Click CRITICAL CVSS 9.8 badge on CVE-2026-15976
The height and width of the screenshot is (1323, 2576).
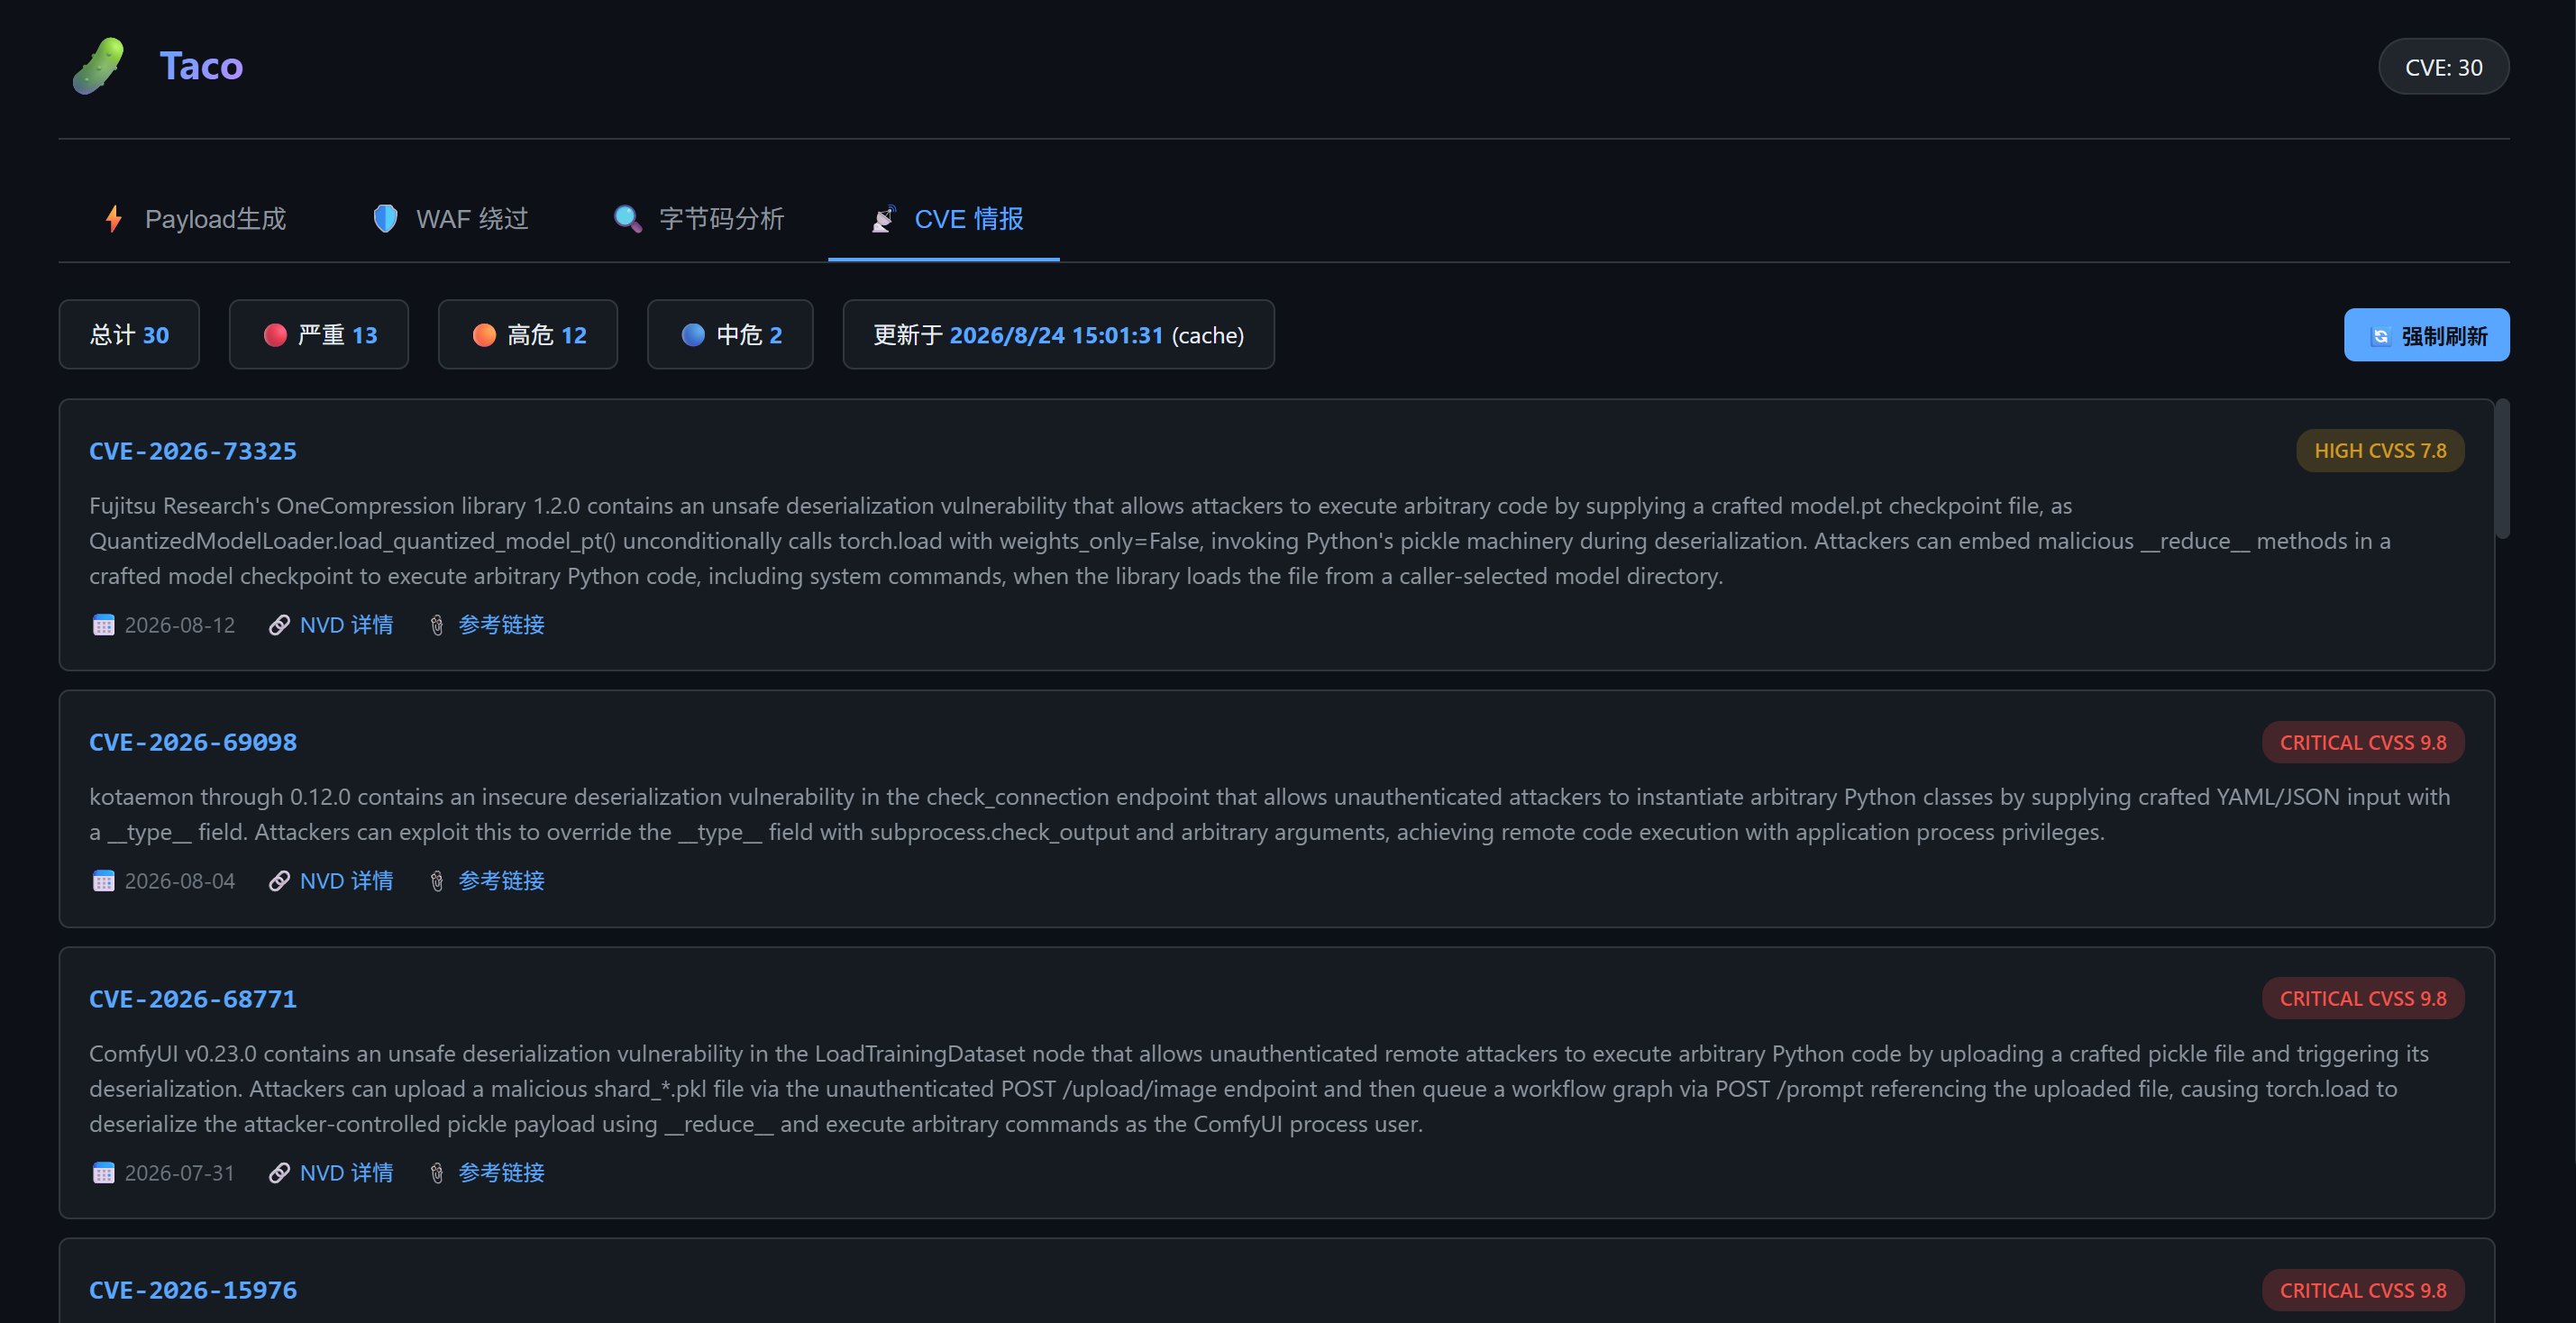tap(2363, 1291)
